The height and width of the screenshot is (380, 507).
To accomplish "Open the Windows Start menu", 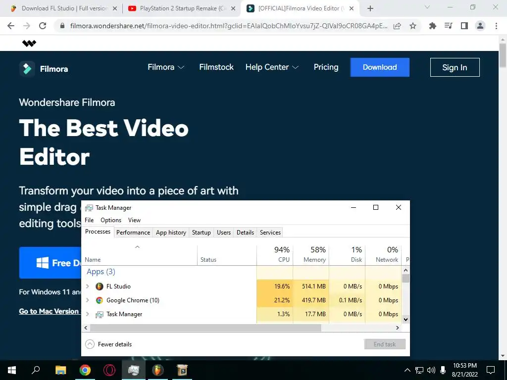I will [x=12, y=370].
